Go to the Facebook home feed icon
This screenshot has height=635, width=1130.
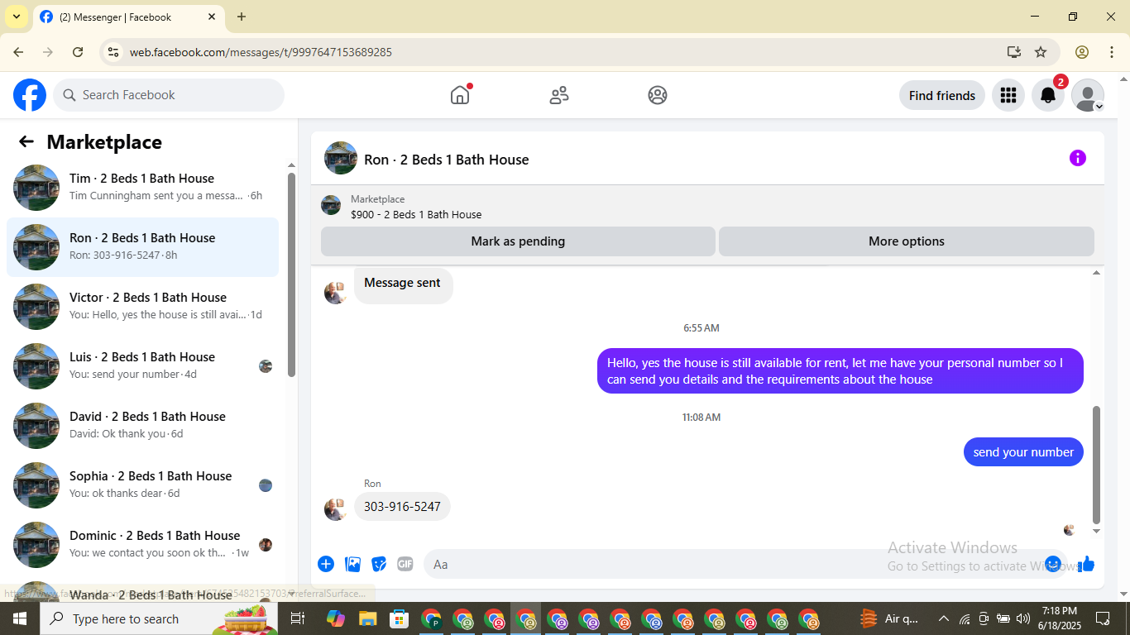point(460,95)
